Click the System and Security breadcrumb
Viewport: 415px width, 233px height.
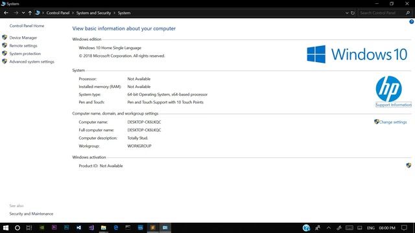pos(93,13)
